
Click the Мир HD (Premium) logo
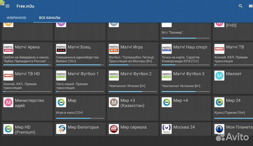coord(8,129)
